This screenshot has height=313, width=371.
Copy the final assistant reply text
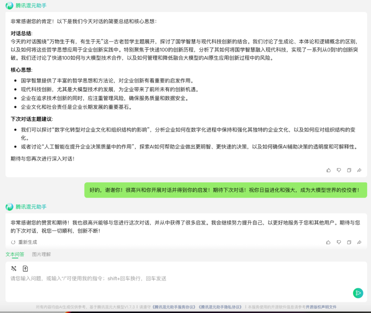[x=349, y=242]
